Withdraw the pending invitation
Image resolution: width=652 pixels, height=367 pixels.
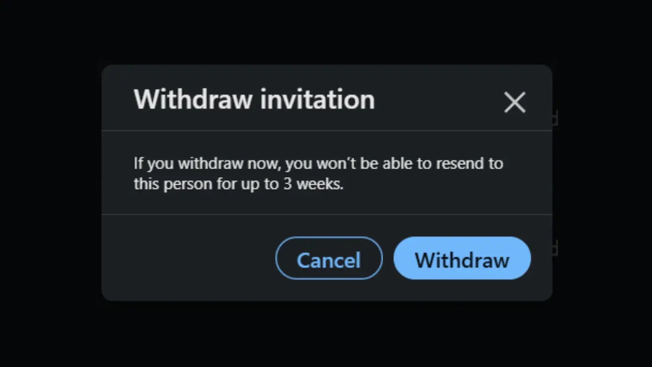(x=462, y=258)
